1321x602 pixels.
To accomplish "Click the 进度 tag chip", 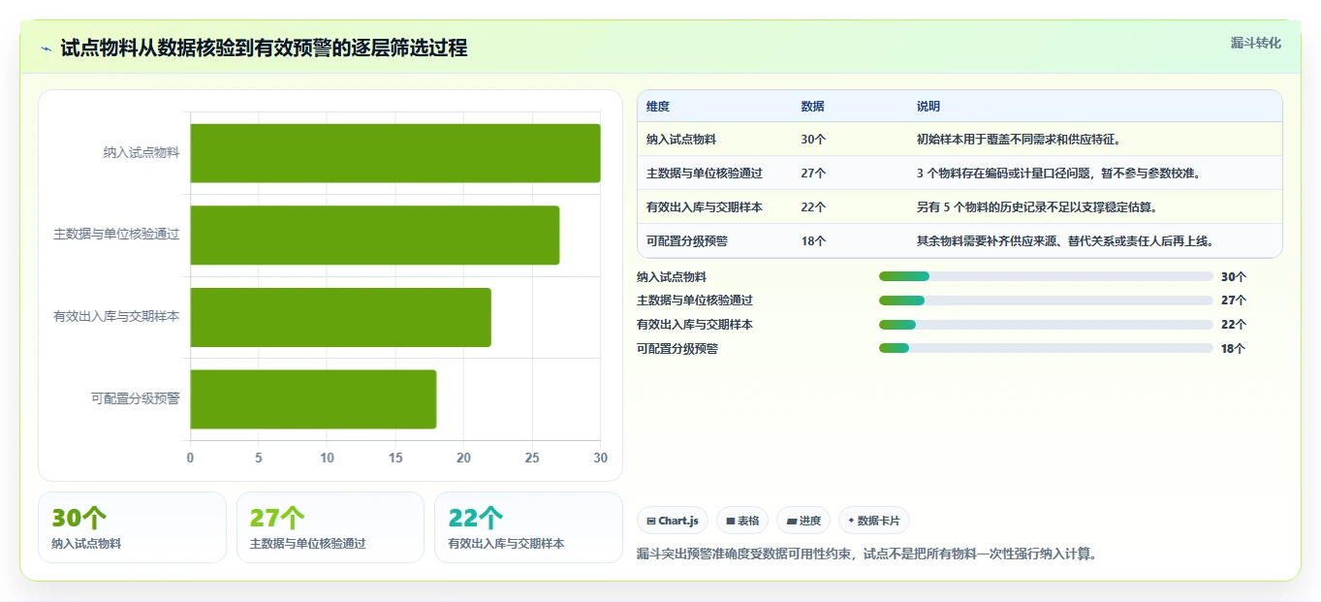I will (803, 521).
